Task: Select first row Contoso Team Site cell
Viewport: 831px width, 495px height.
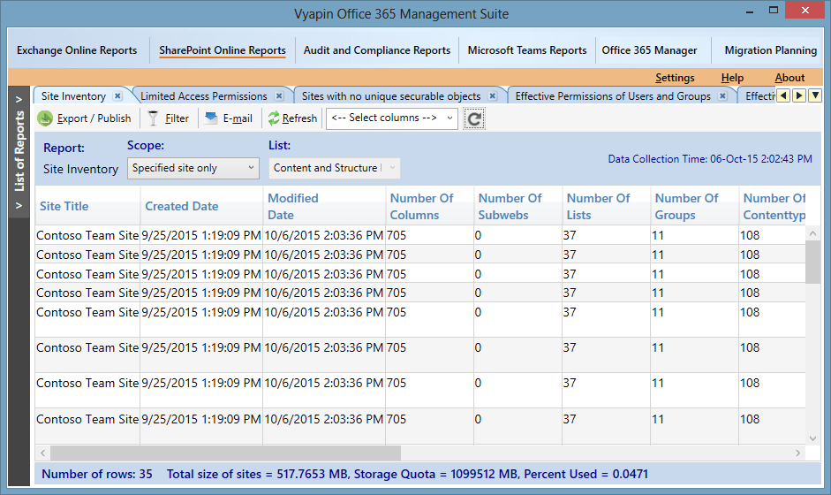Action: click(87, 235)
